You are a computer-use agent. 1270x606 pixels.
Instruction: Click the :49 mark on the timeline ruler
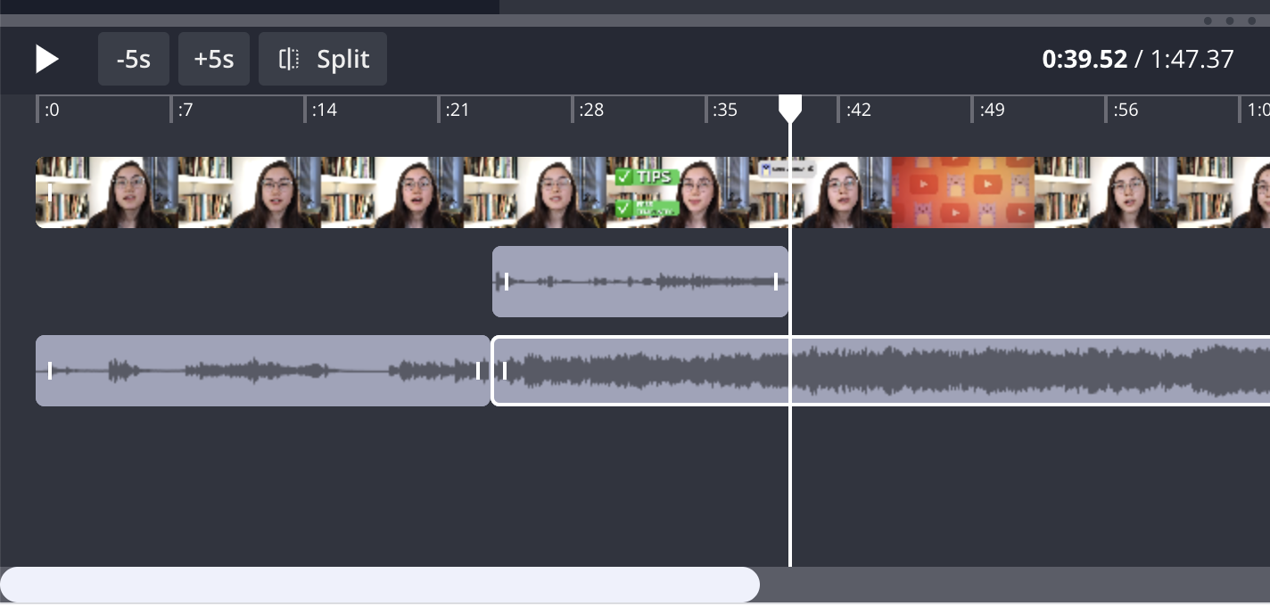point(991,110)
